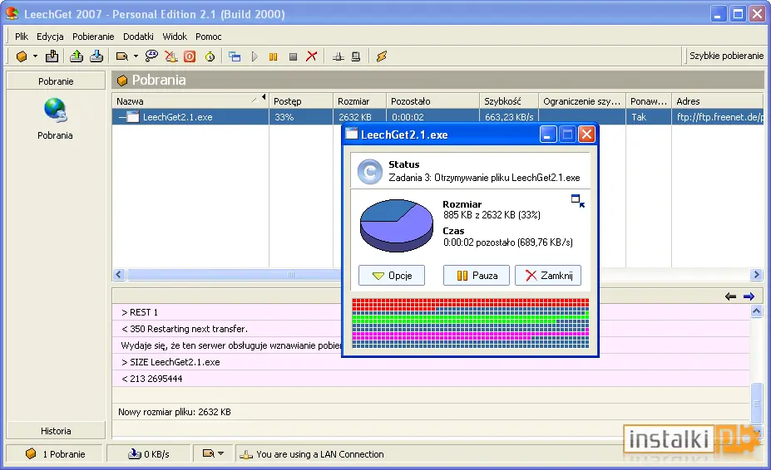Screen dimensions: 771x470
Task: Click the red power-off toolbar icon
Action: (x=190, y=57)
